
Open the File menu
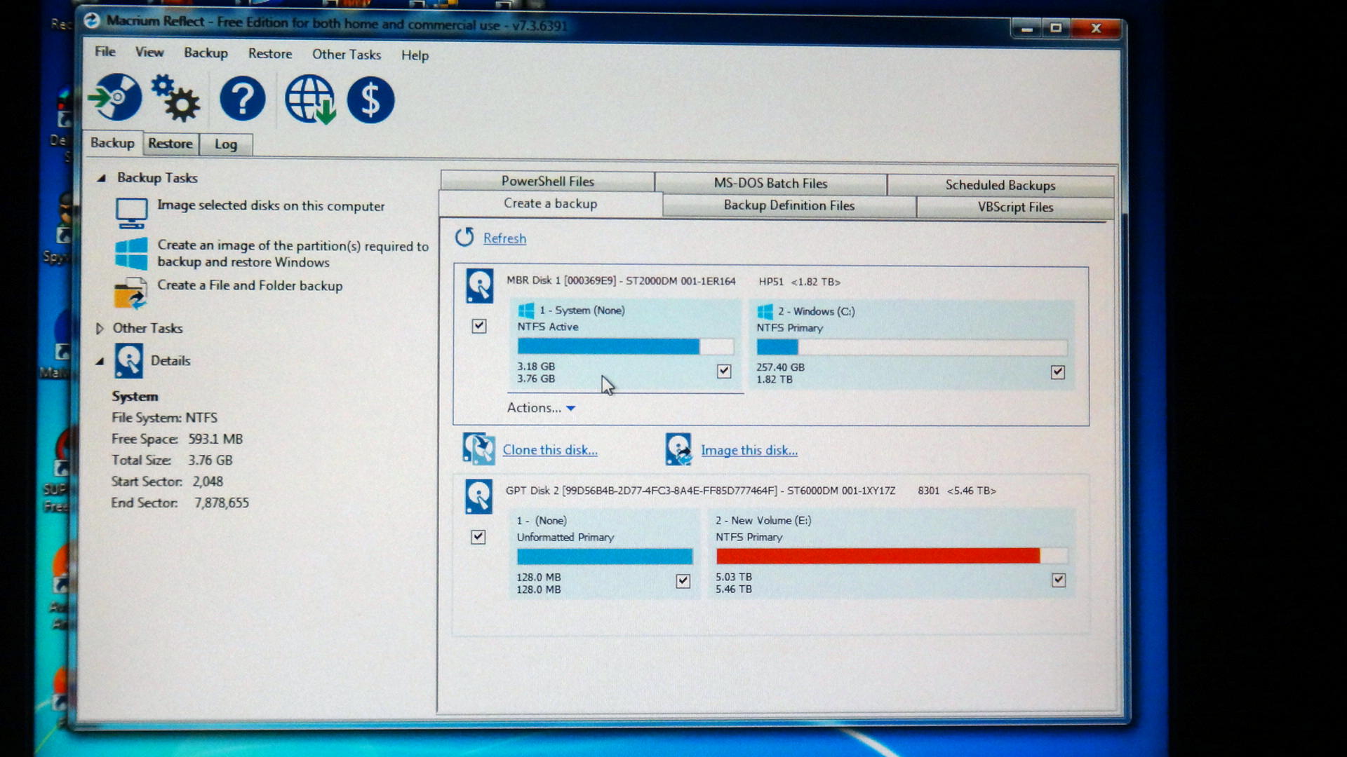105,51
